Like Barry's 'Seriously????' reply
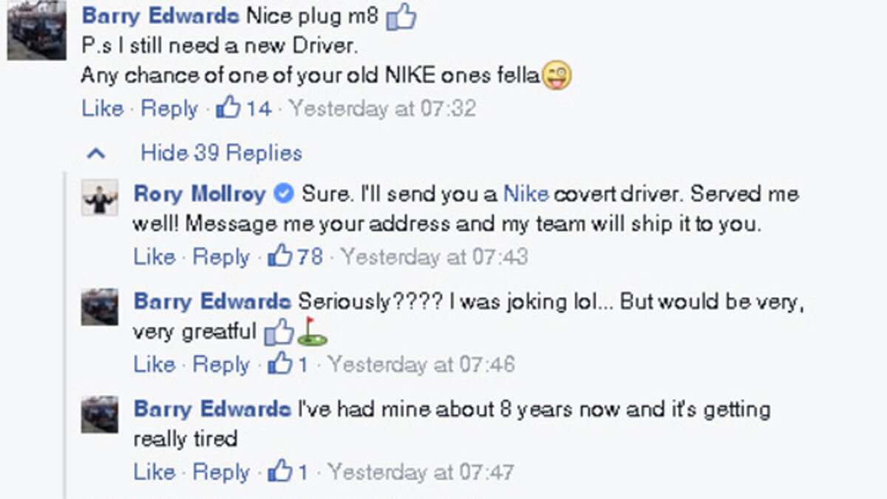 pyautogui.click(x=154, y=364)
